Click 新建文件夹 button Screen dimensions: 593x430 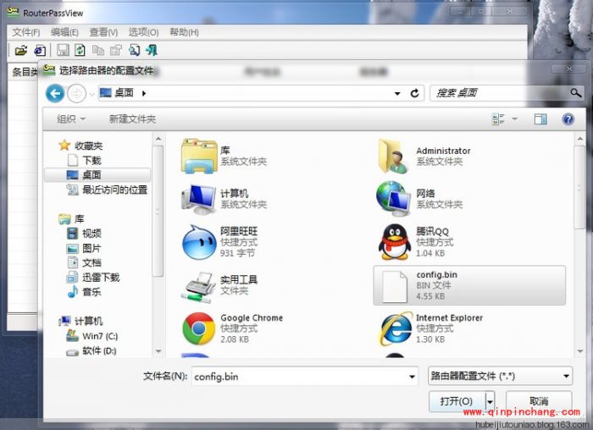click(x=132, y=119)
